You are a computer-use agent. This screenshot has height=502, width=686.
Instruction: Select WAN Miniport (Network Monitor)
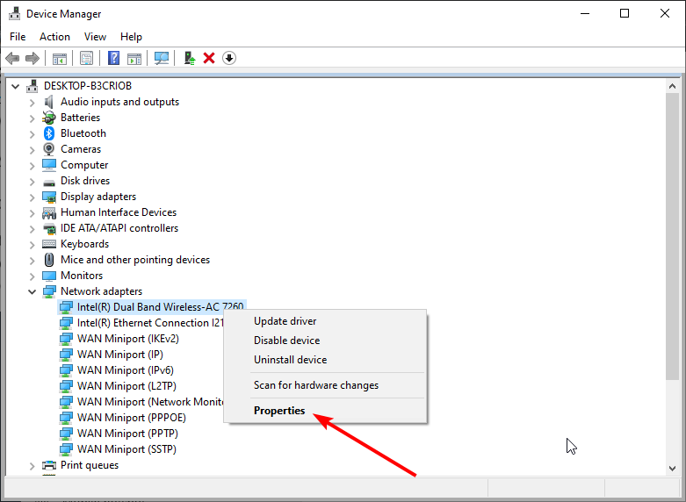click(x=150, y=401)
